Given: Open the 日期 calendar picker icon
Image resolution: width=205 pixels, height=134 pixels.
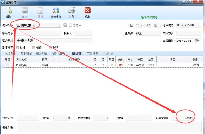Looking at the screenshot, I should 156,25.
